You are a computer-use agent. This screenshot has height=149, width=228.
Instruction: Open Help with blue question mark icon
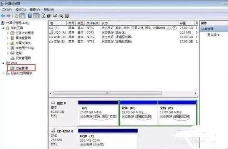click(x=30, y=16)
